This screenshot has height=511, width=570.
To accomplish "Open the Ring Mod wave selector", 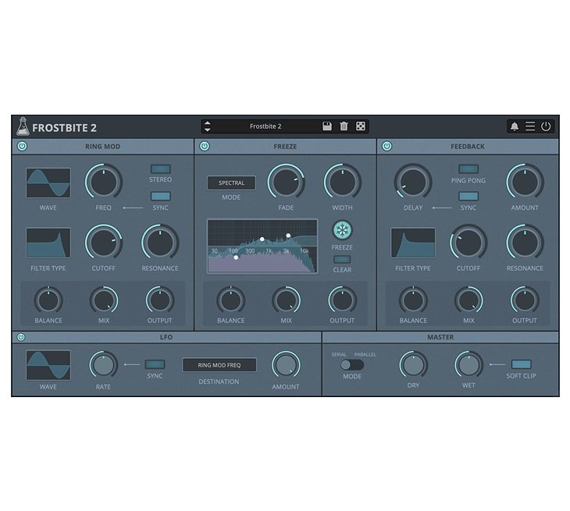I will point(48,183).
